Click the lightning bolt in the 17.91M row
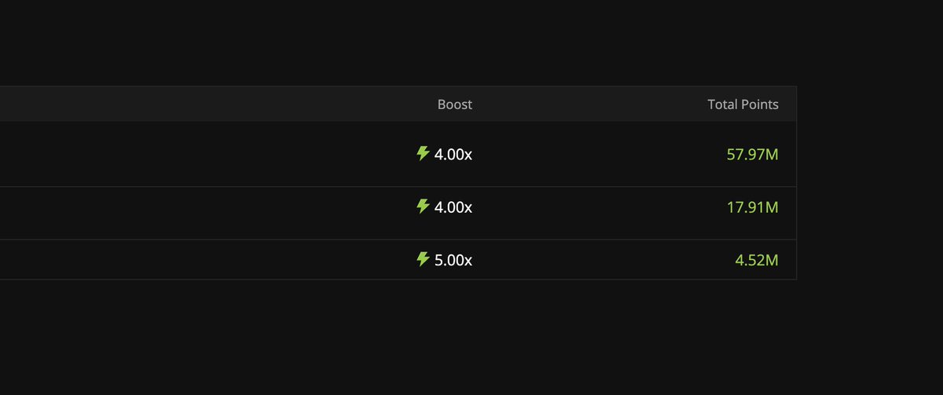The width and height of the screenshot is (943, 395). click(423, 207)
